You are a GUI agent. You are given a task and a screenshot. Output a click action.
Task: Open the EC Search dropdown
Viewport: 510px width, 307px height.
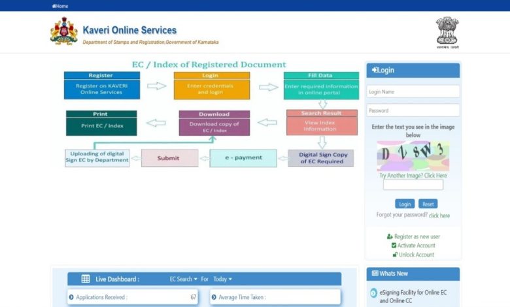pos(183,279)
